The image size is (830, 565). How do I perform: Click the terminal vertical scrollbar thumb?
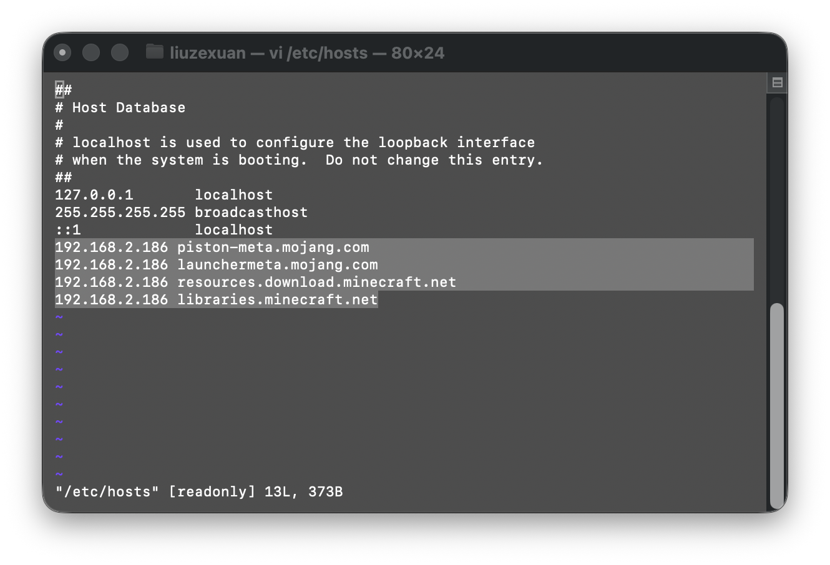[x=776, y=405]
